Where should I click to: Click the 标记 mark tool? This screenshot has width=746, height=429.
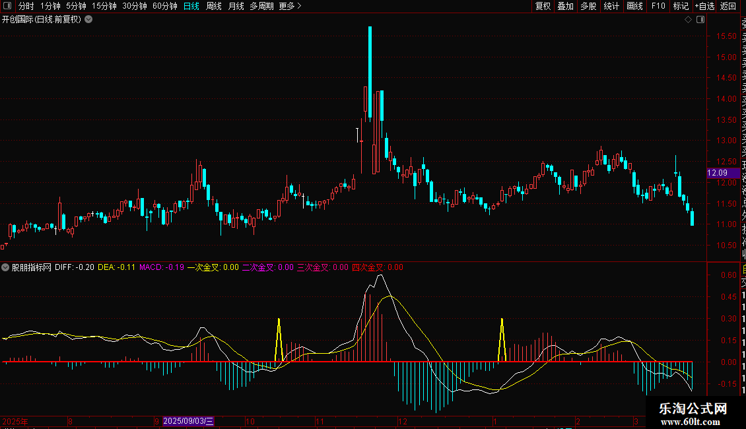pos(681,6)
